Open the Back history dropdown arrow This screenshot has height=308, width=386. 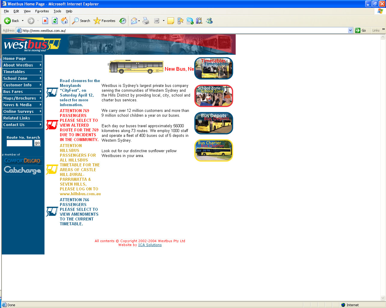[23, 21]
